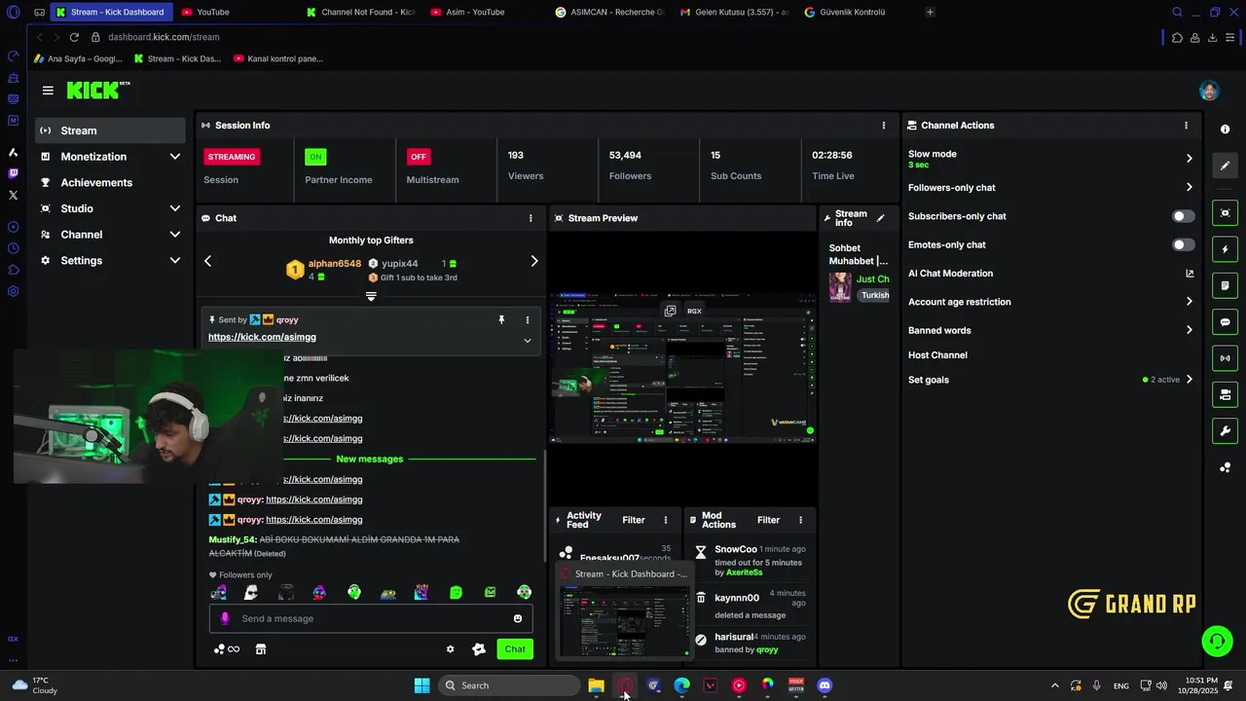Click the purple microphone icon in message box
Screen dimensions: 1246x701
coord(225,618)
